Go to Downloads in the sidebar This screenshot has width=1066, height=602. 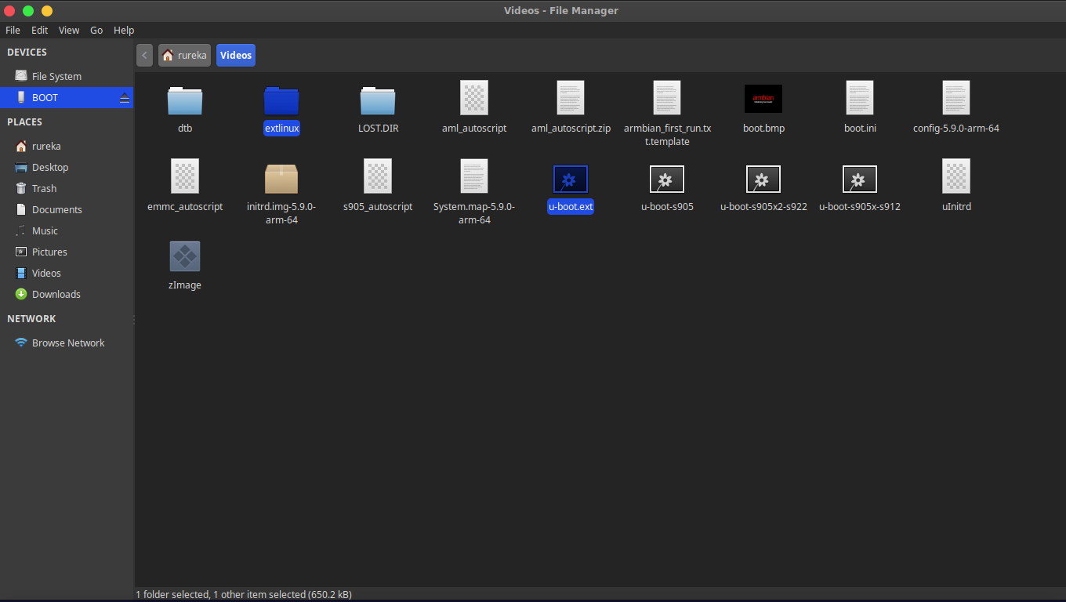[56, 295]
